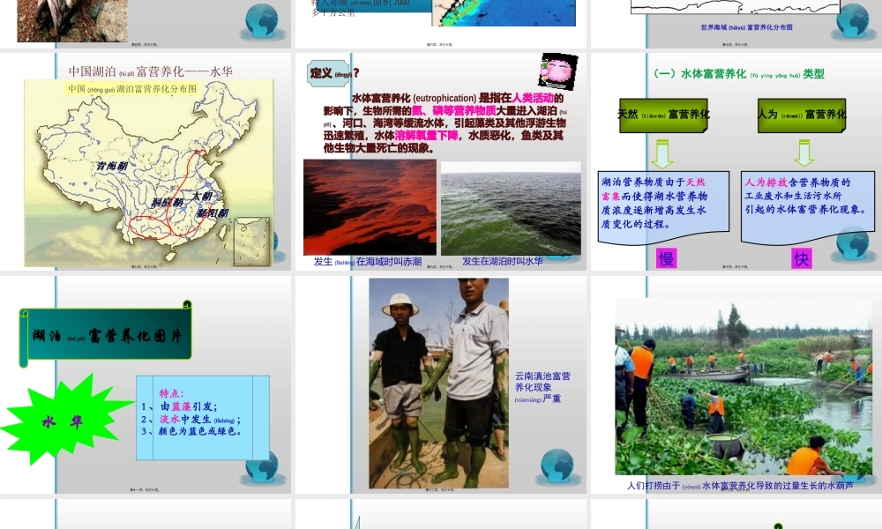Click the magenta 慢 box

coord(667,258)
